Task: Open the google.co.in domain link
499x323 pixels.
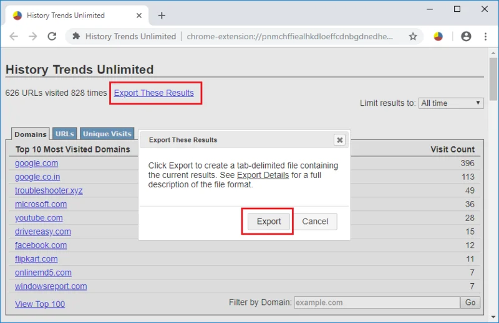Action: (x=37, y=177)
